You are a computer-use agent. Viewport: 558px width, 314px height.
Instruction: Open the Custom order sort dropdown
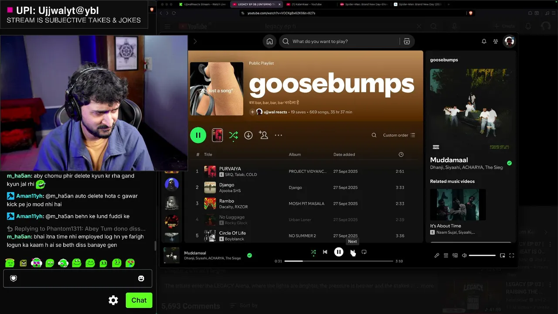[x=399, y=135]
